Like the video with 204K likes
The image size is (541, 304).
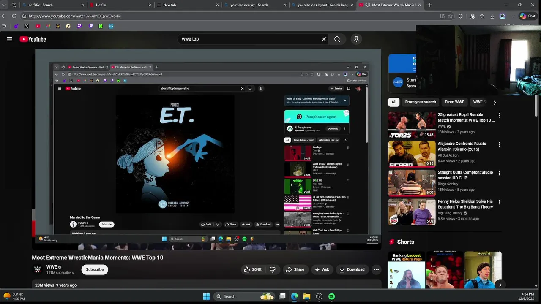coord(253,269)
